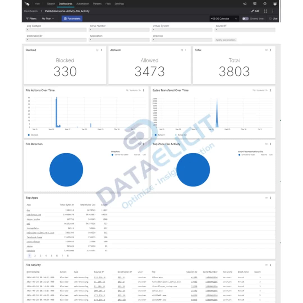Open the 'No filter' dropdown

(47, 19)
